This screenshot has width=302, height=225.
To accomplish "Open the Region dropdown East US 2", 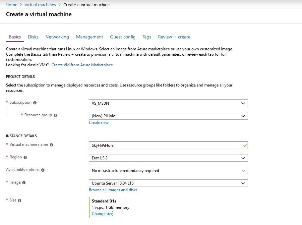I will point(168,158).
